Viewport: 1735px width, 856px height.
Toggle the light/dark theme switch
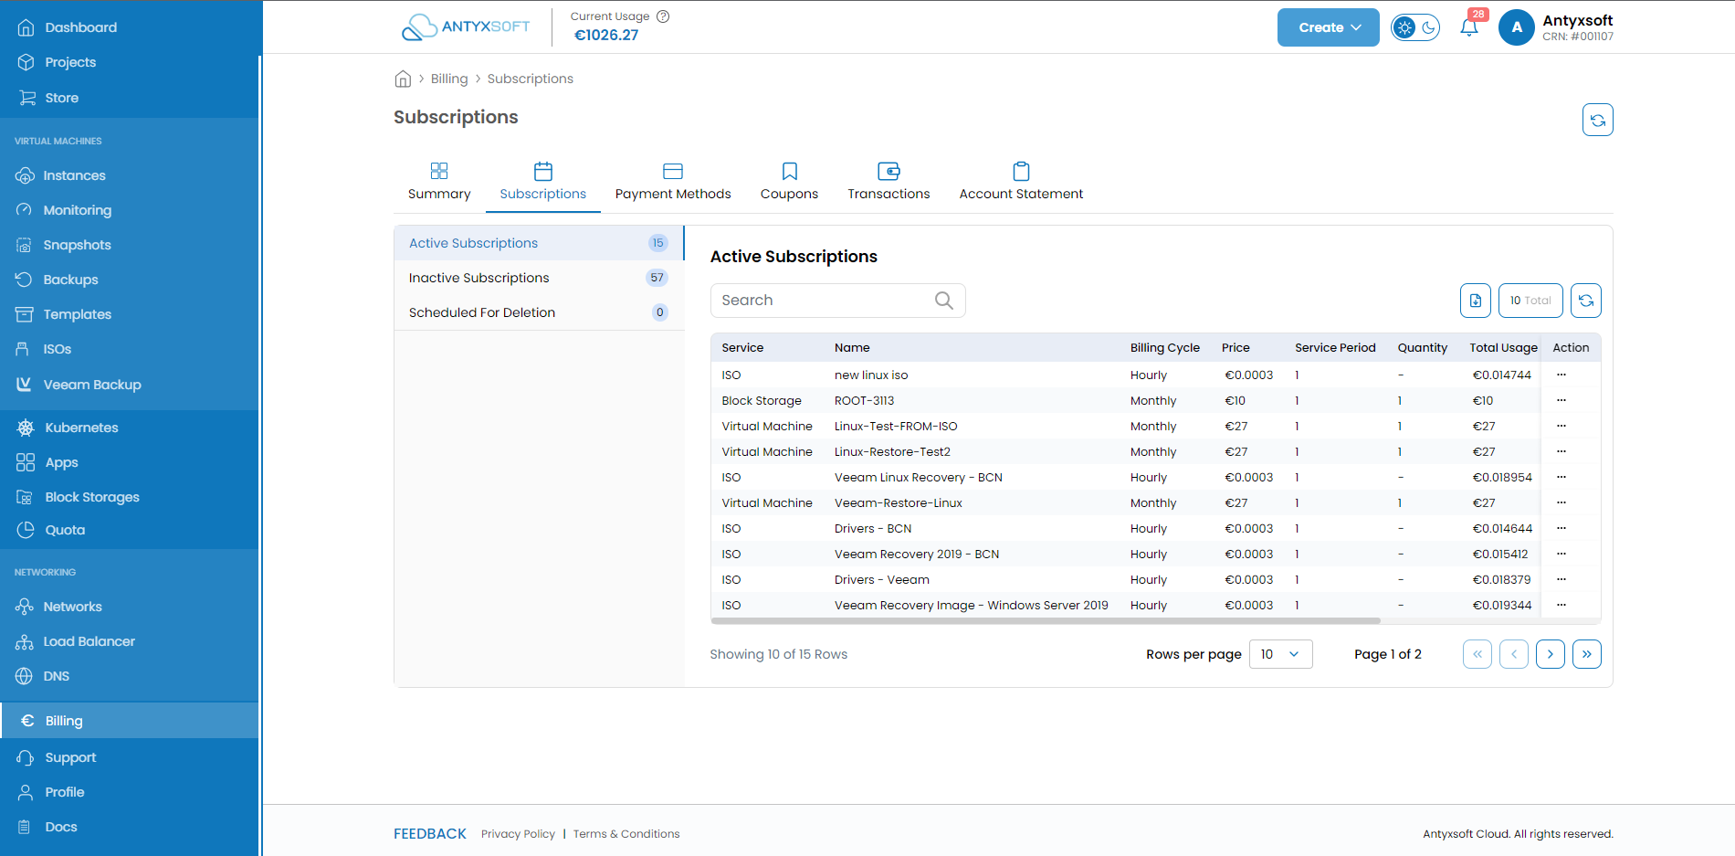1414,27
